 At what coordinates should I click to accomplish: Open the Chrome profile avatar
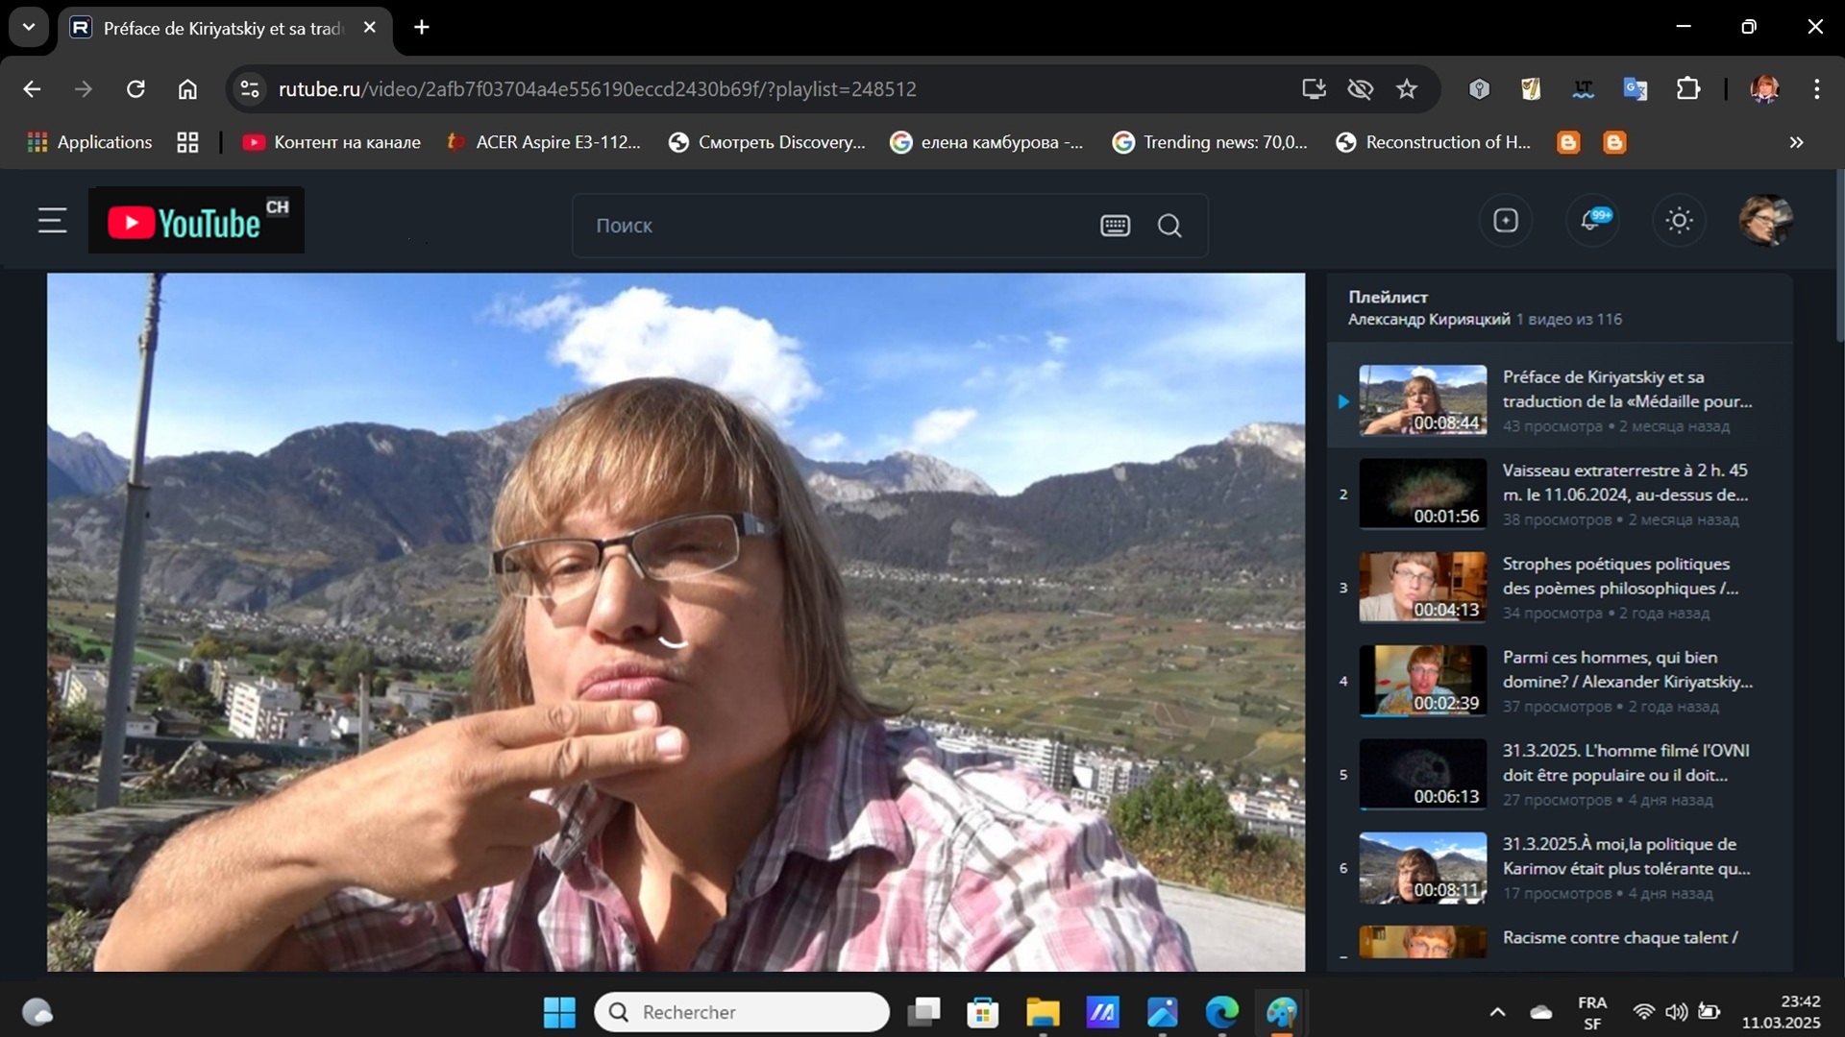click(x=1764, y=89)
